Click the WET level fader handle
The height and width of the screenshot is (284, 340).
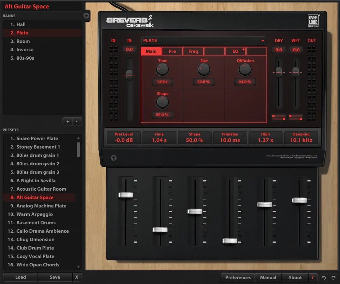pyautogui.click(x=296, y=72)
